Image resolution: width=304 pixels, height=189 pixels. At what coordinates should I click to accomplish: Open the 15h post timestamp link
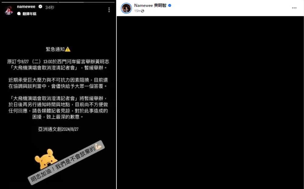(137, 11)
